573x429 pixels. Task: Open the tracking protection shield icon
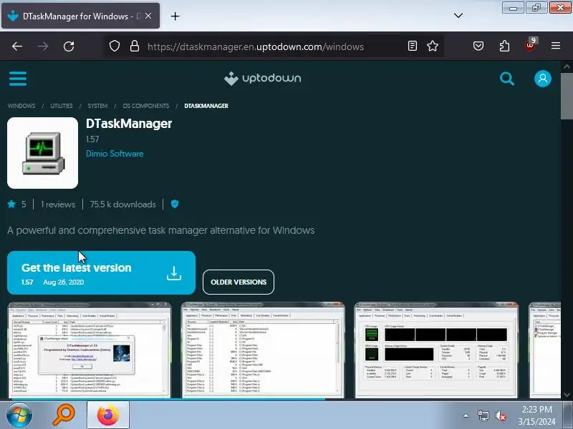(x=115, y=46)
